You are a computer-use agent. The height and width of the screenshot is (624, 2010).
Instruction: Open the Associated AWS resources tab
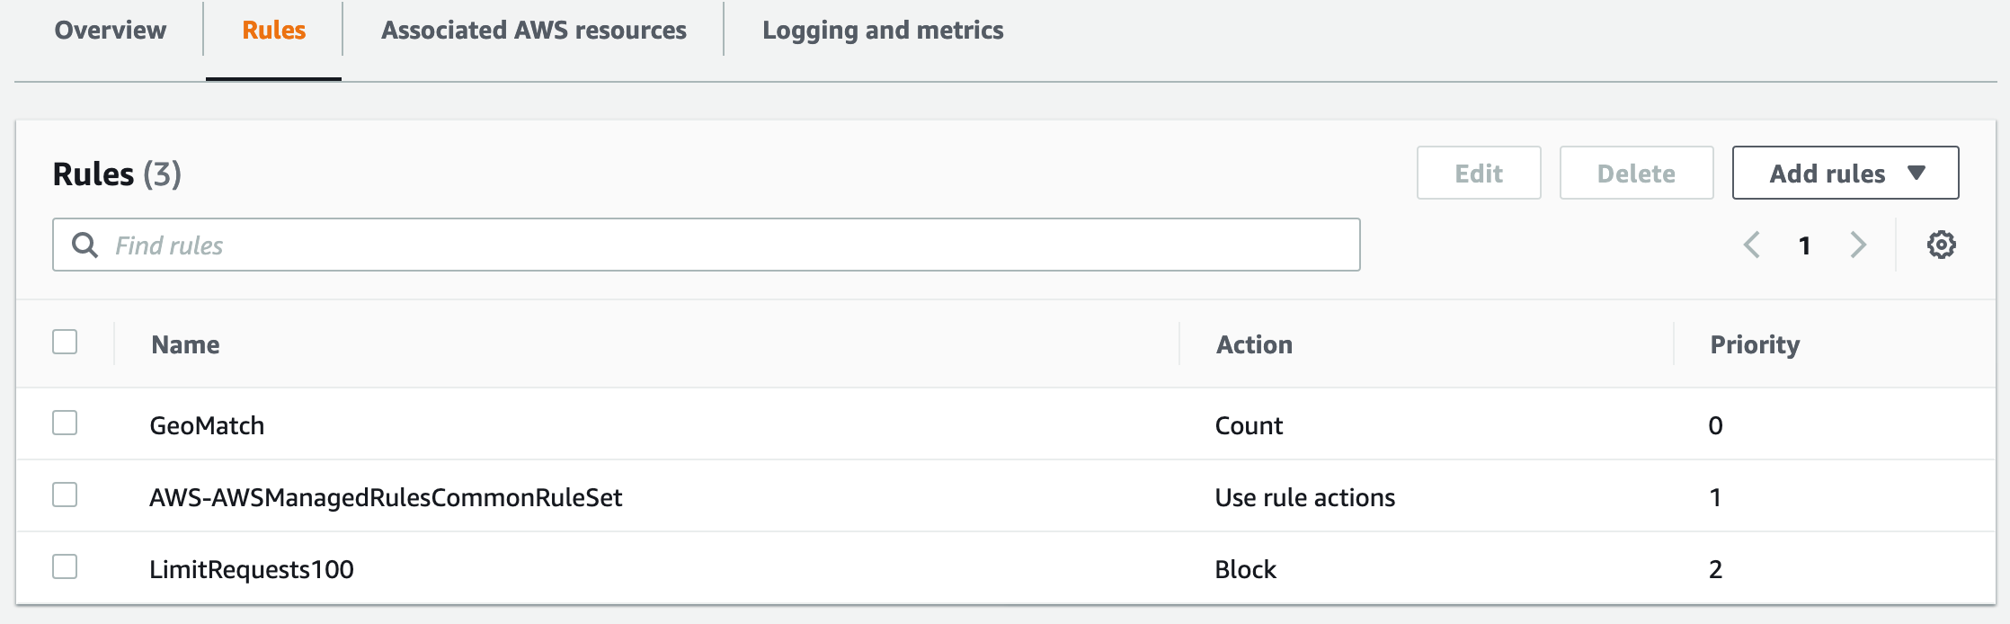pyautogui.click(x=534, y=30)
